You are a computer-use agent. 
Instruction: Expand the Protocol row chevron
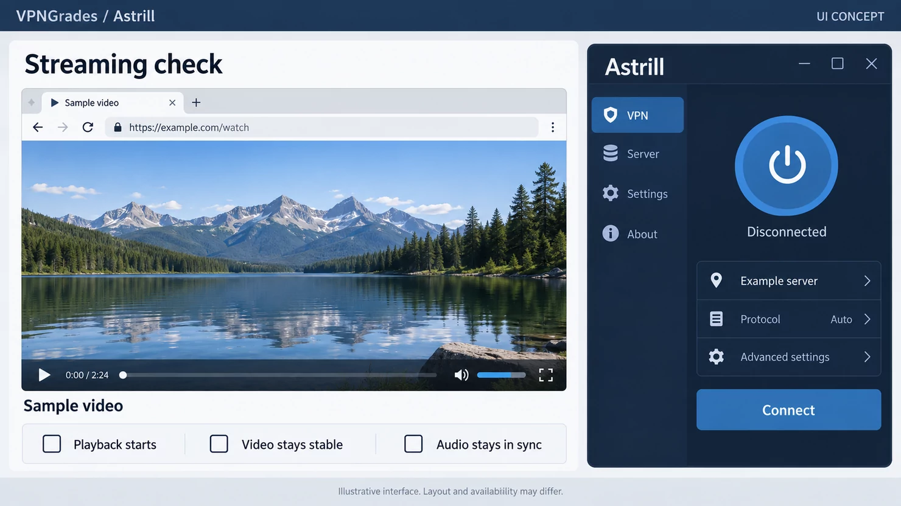[868, 319]
